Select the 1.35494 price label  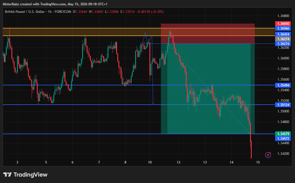tap(283, 85)
